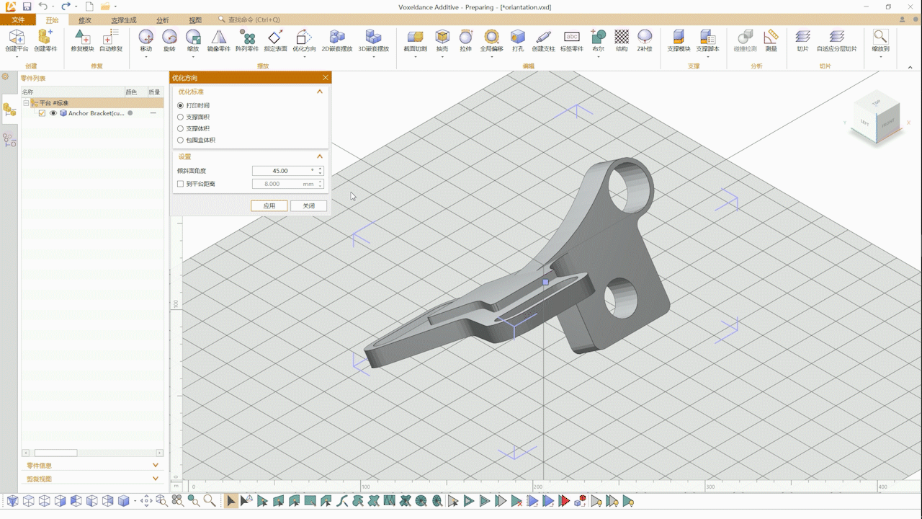This screenshot has height=519, width=922.
Task: Click the 拉伸 extrude tool icon
Action: click(465, 37)
